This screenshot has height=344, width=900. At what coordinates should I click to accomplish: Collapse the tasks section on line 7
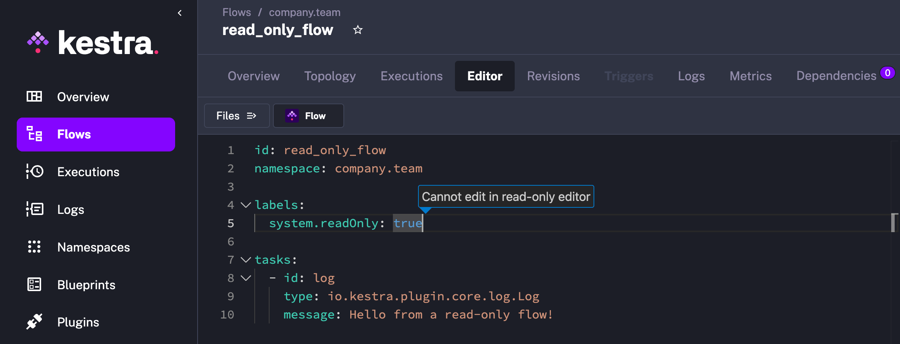(x=245, y=260)
